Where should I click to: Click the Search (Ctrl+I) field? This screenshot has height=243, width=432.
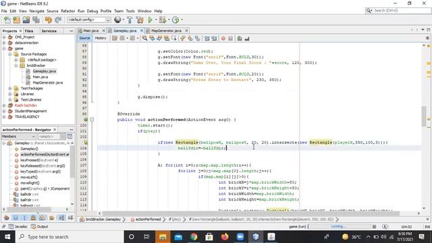398,11
